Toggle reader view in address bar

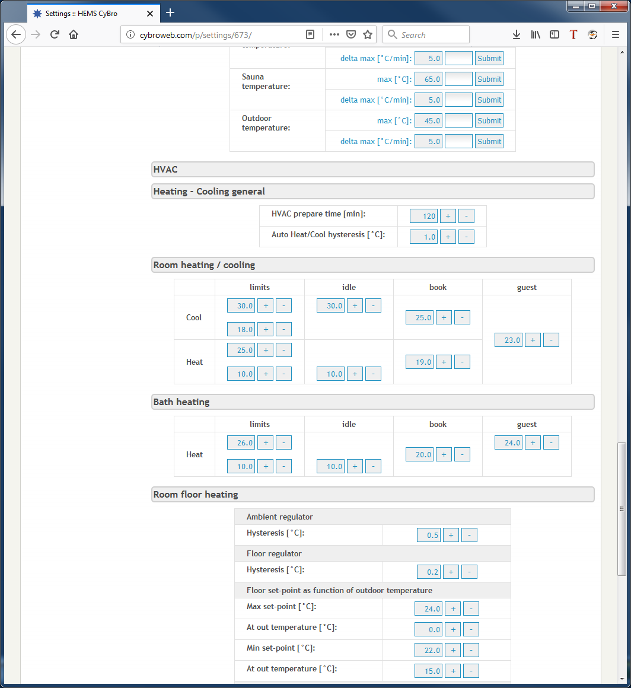(310, 34)
